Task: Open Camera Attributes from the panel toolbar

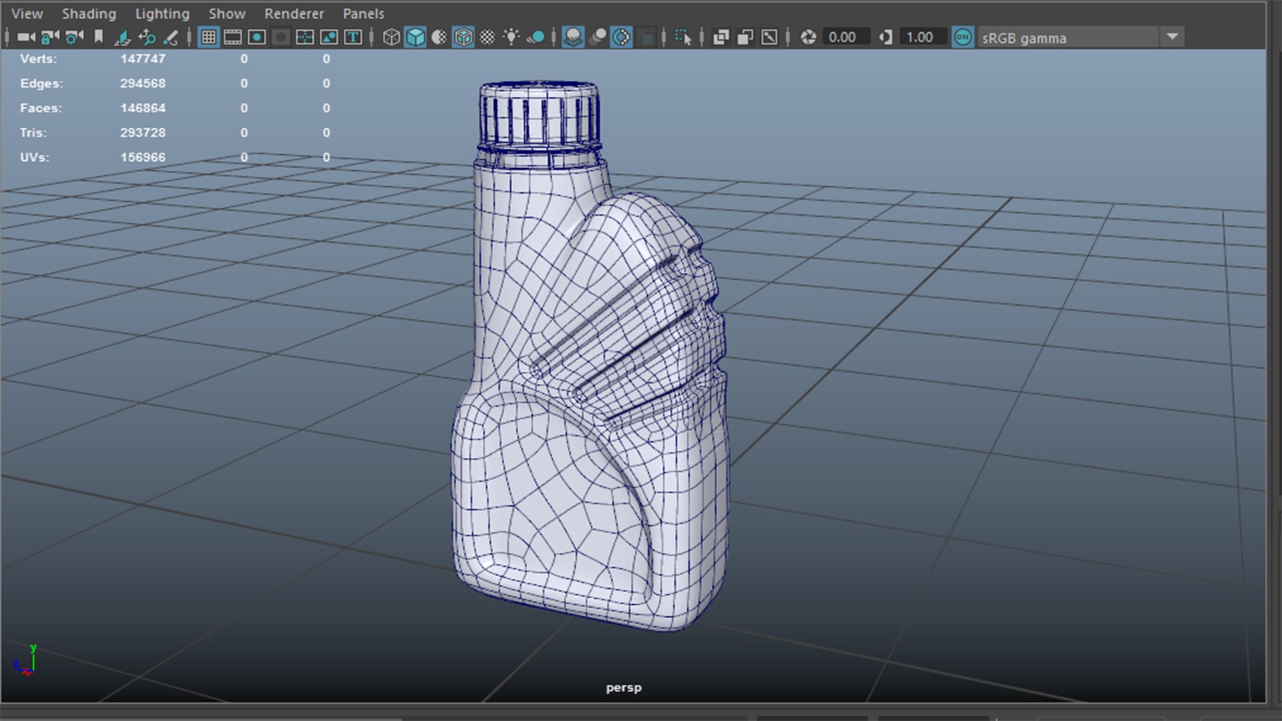Action: pos(75,37)
